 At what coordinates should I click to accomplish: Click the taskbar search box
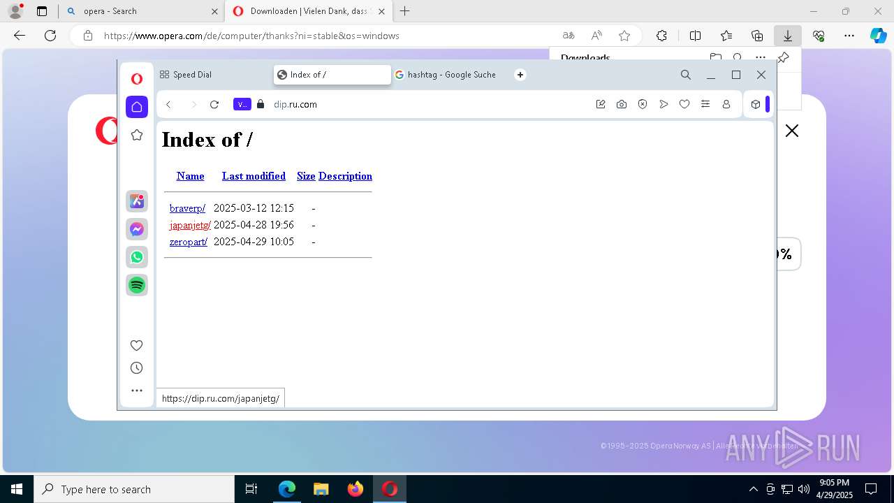point(134,489)
